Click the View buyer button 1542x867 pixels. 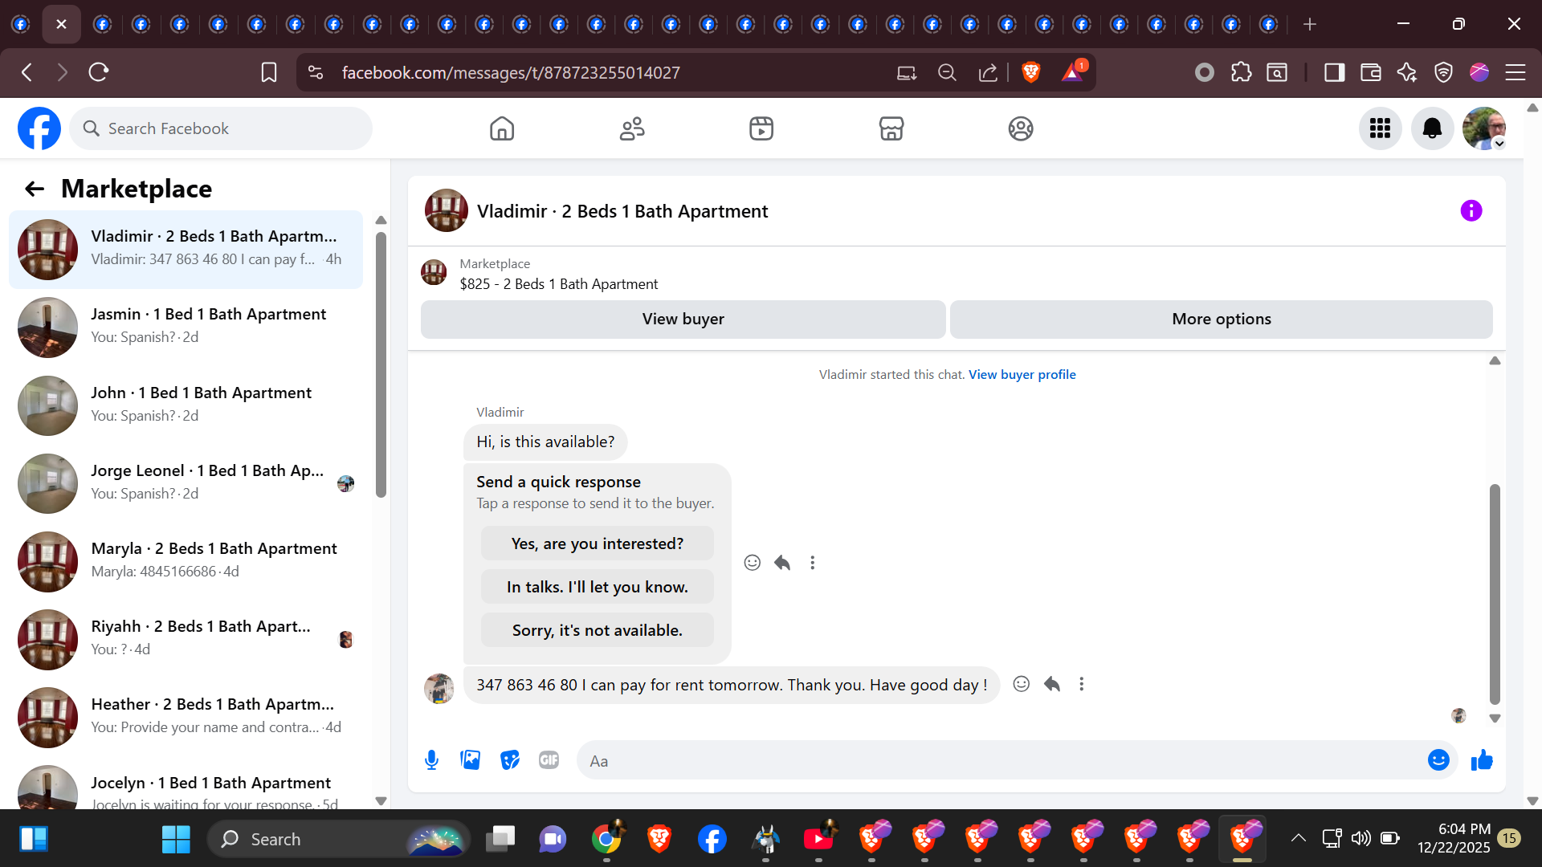[683, 320]
